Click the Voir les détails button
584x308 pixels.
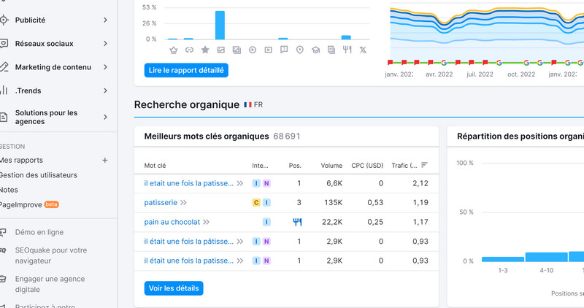174,288
